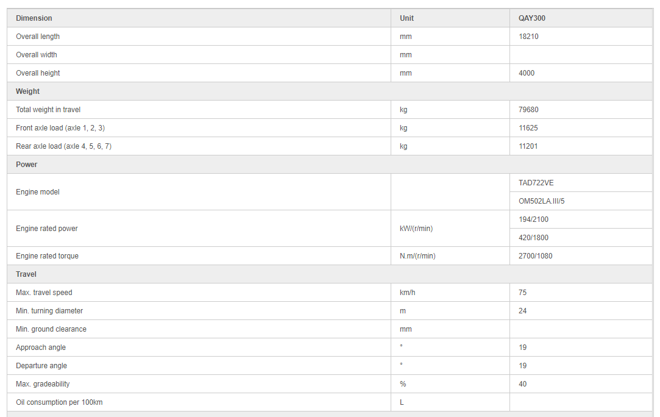Select Min. turning diameter value 24
The height and width of the screenshot is (417, 660).
click(523, 311)
